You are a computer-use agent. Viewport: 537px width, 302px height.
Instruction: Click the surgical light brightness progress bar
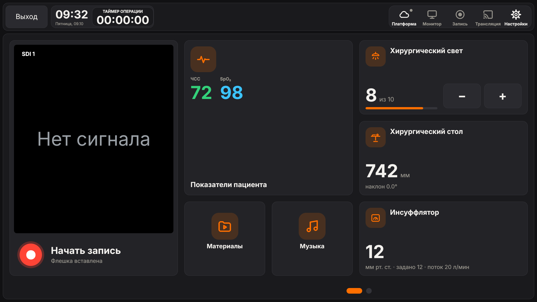pyautogui.click(x=401, y=108)
